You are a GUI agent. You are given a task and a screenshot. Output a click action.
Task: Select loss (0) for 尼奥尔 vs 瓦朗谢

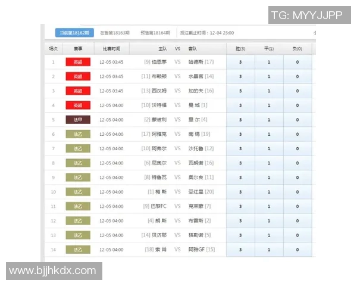click(297, 163)
